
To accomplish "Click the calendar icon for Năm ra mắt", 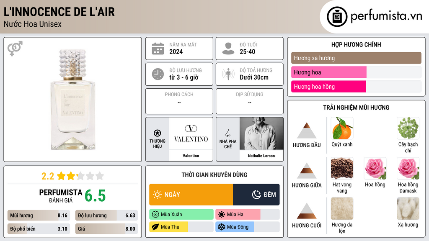I will click(158, 49).
